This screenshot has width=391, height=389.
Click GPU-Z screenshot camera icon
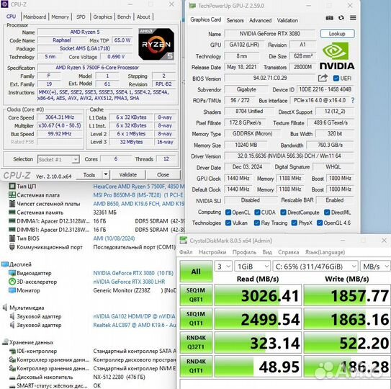329,18
